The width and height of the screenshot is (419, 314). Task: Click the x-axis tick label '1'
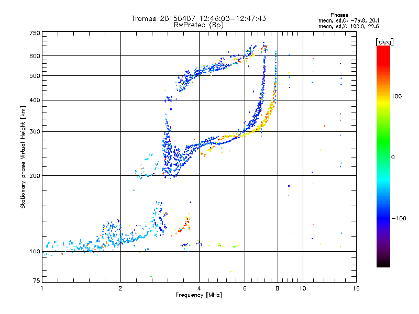[42, 288]
